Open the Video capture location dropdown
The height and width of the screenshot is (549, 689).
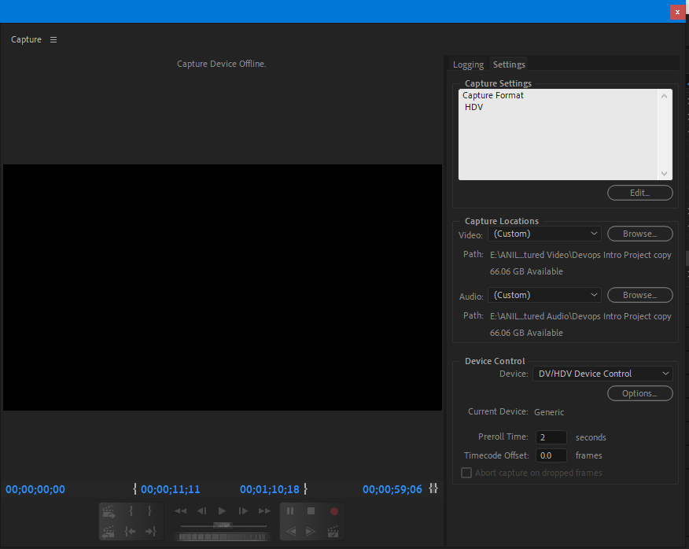pos(544,234)
